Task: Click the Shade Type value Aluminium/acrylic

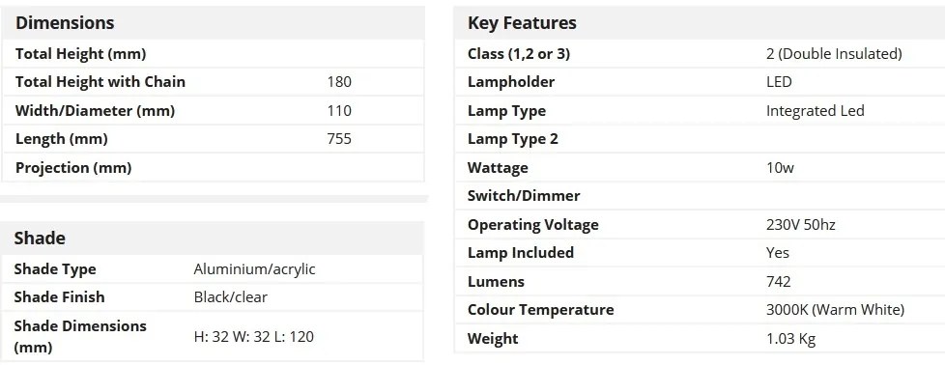Action: pyautogui.click(x=254, y=269)
